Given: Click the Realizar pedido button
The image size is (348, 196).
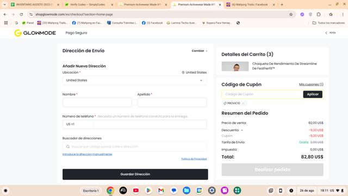Looking at the screenshot, I should coord(272,169).
